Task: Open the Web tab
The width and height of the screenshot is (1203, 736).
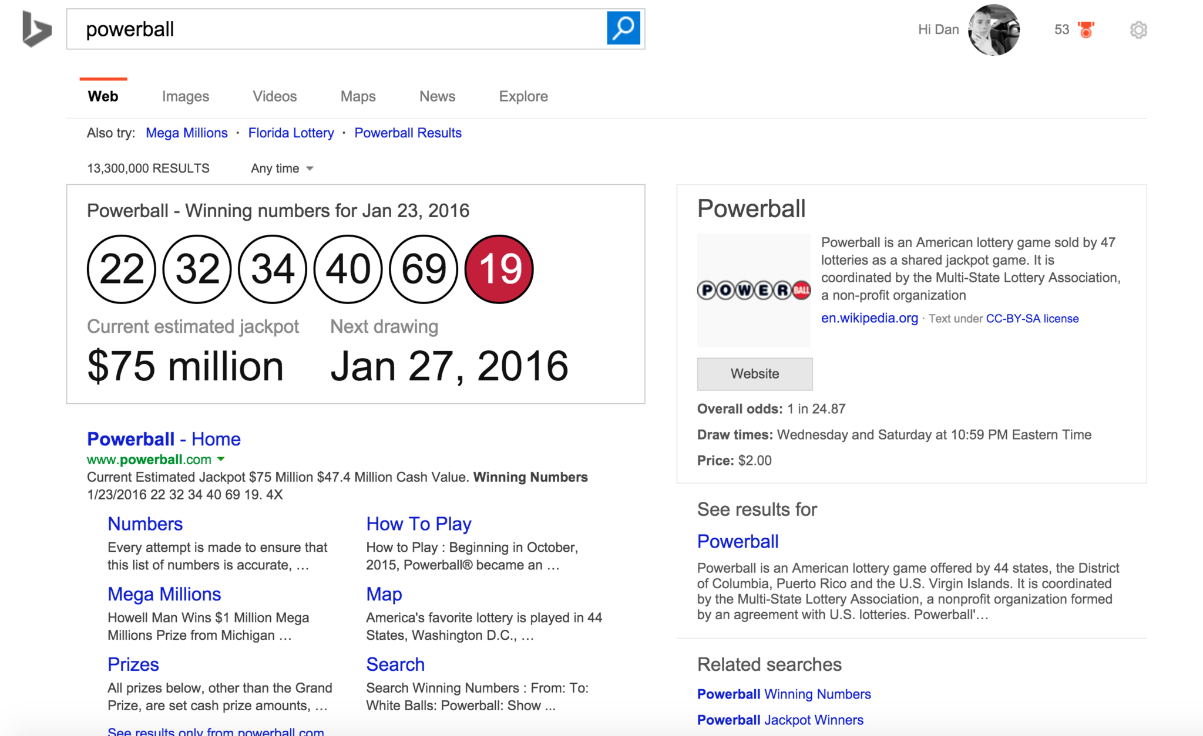Action: (x=103, y=96)
